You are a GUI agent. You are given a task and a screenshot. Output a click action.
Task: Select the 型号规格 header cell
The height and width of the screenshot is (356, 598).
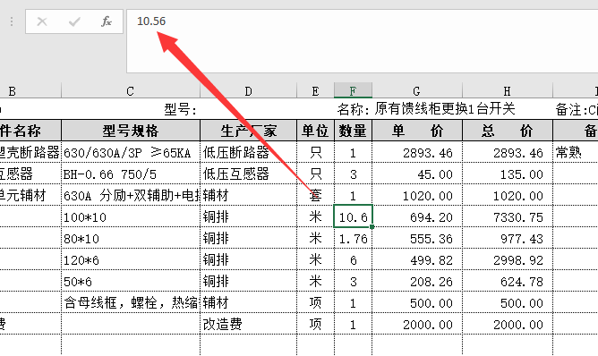131,131
